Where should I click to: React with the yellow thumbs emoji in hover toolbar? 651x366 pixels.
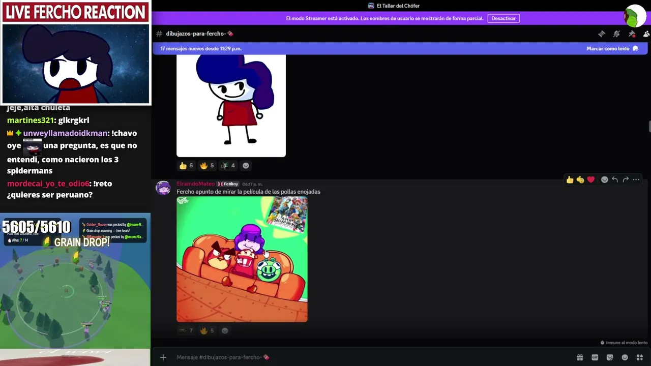pyautogui.click(x=580, y=179)
